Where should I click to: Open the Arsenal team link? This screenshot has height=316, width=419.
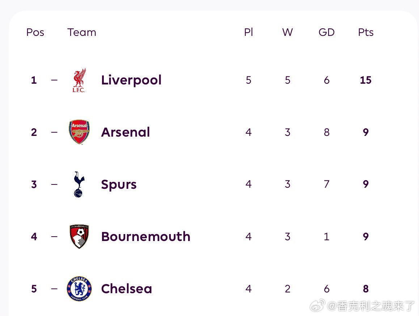pyautogui.click(x=125, y=132)
